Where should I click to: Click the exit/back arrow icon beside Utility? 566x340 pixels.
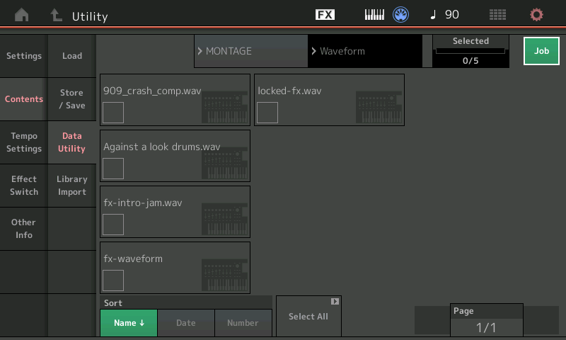click(56, 15)
